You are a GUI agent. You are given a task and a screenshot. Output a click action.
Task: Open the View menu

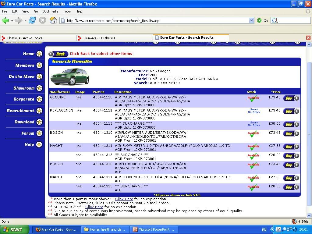point(26,11)
